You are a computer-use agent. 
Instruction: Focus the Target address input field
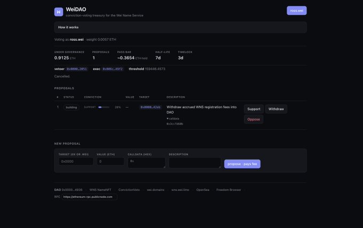[x=76, y=161]
